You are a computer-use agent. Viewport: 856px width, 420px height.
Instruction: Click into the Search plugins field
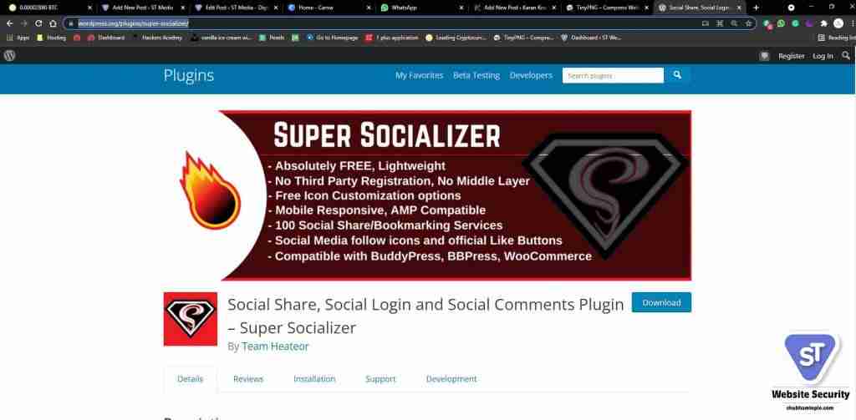click(613, 75)
